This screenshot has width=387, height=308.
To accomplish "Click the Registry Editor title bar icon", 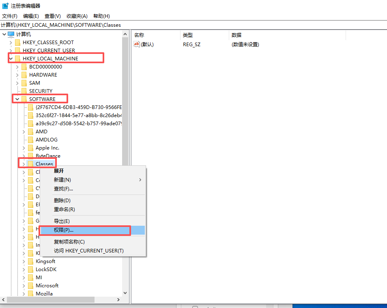I will pos(5,5).
